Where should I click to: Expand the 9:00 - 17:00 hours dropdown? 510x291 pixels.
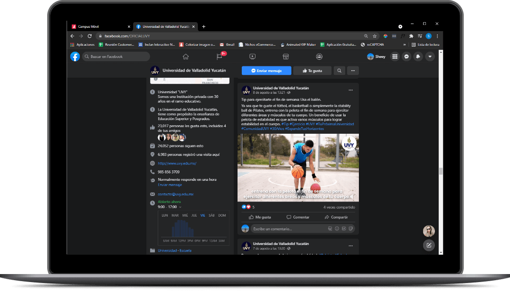(180, 207)
